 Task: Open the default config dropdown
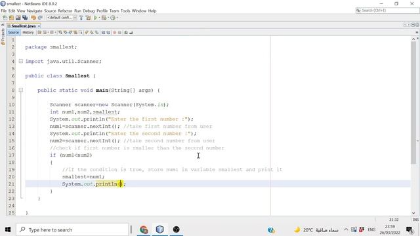click(62, 18)
